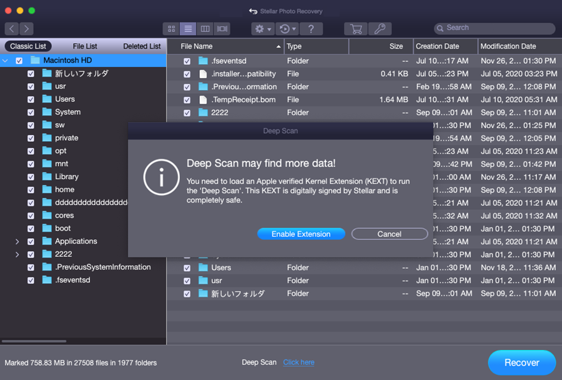Viewport: 562px width, 380px height.
Task: Uncheck the cores folder checkbox
Action: (x=31, y=216)
